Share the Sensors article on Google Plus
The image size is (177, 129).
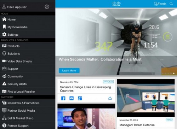click(x=80, y=98)
